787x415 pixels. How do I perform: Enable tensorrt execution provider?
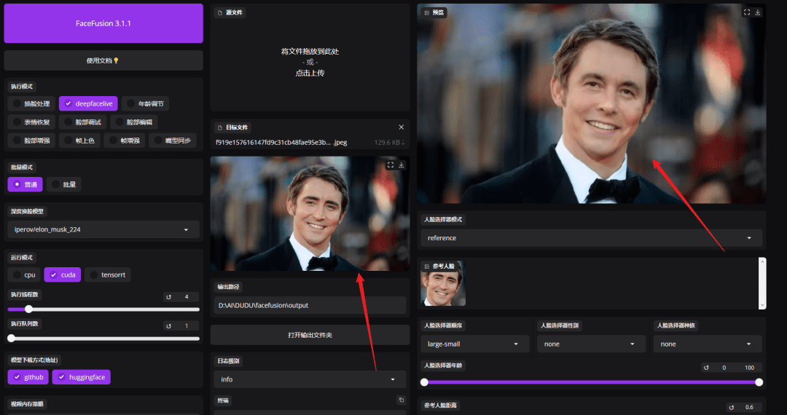tap(107, 274)
